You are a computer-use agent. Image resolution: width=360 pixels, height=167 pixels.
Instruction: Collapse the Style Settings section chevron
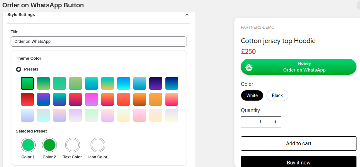coord(187,15)
